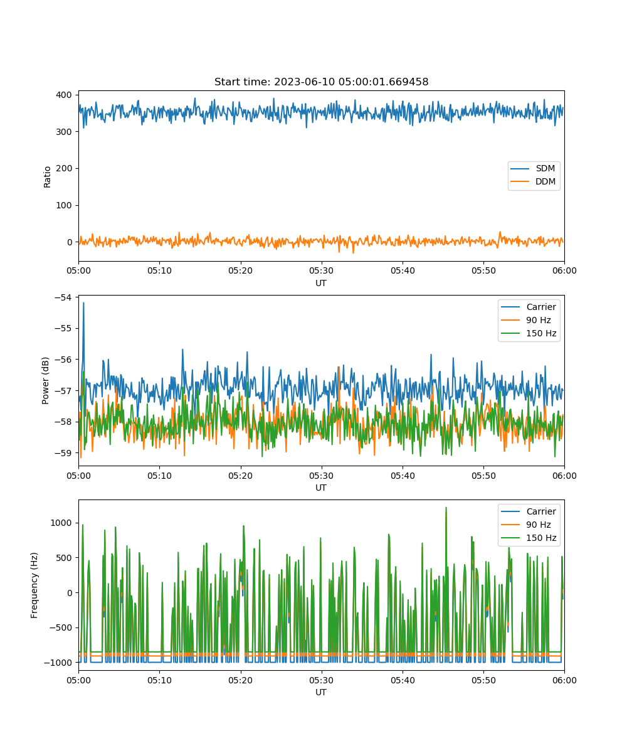Select Carrier in the Power plot legend
Viewport: 627px width, 753px height.
[541, 307]
